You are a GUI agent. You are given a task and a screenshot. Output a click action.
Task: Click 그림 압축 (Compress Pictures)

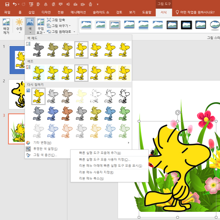coord(56,20)
